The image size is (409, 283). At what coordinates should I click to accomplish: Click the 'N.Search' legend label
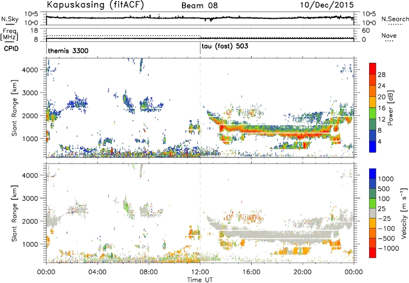pos(395,19)
